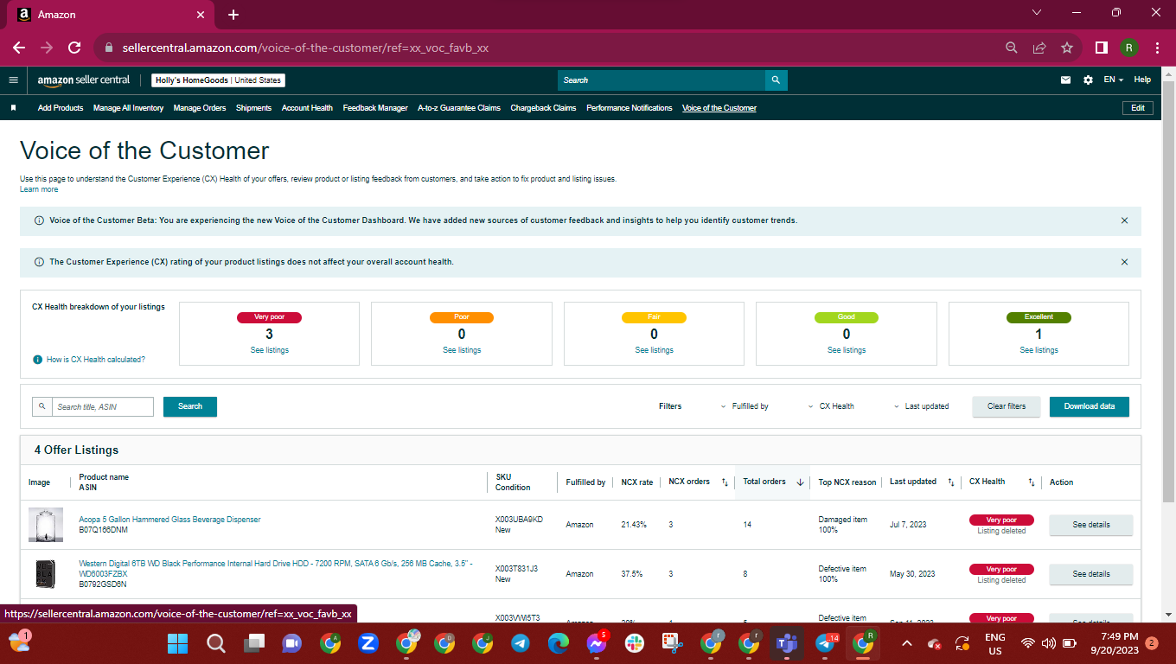Open the Chrome three-dot menu
This screenshot has width=1176, height=664.
1157,48
